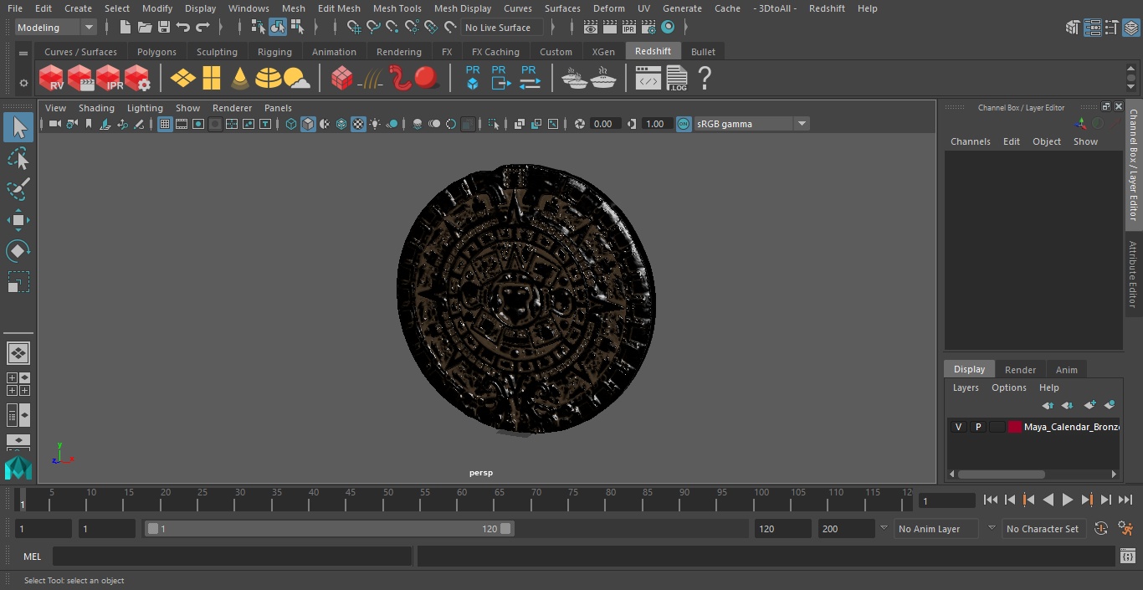1143x590 pixels.
Task: Switch to the Polygons shelf tab
Action: pos(156,52)
